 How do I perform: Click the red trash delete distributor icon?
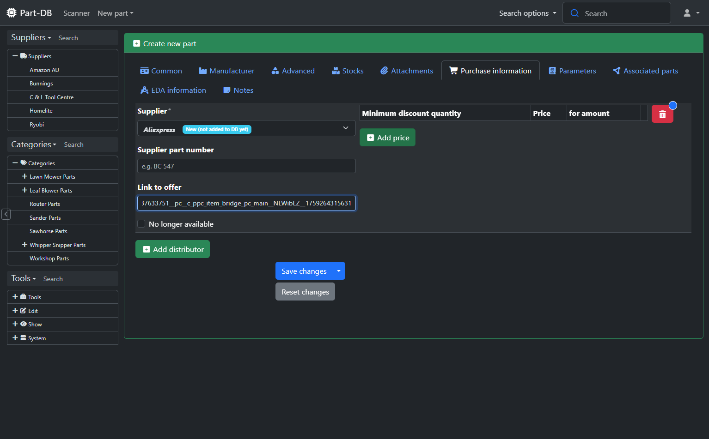pyautogui.click(x=662, y=114)
